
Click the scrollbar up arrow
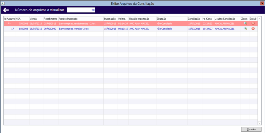(259, 19)
